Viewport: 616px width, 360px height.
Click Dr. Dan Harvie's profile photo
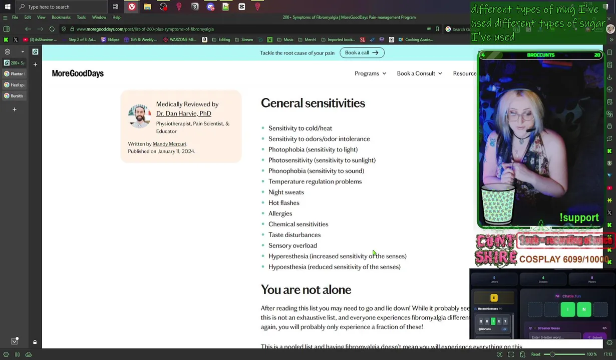(x=140, y=116)
